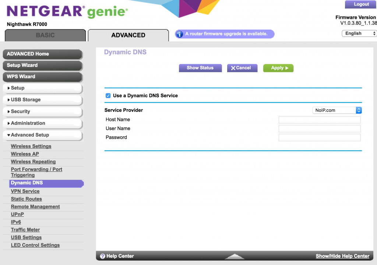
Task: Click the help panel expand arrow
Action: tap(235, 257)
